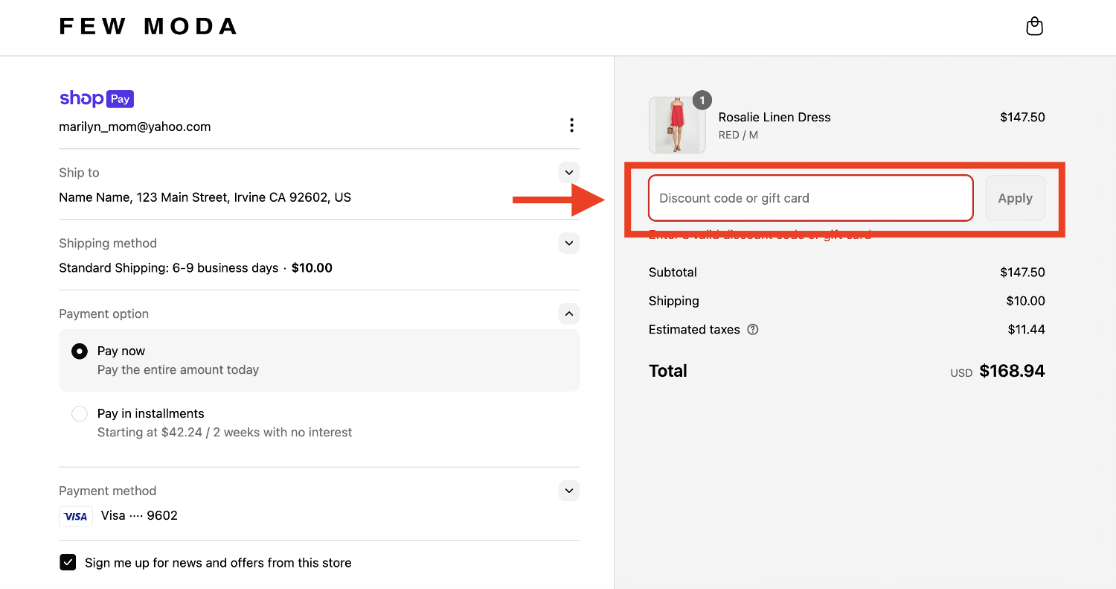
Task: Collapse the Payment option section
Action: 568,313
